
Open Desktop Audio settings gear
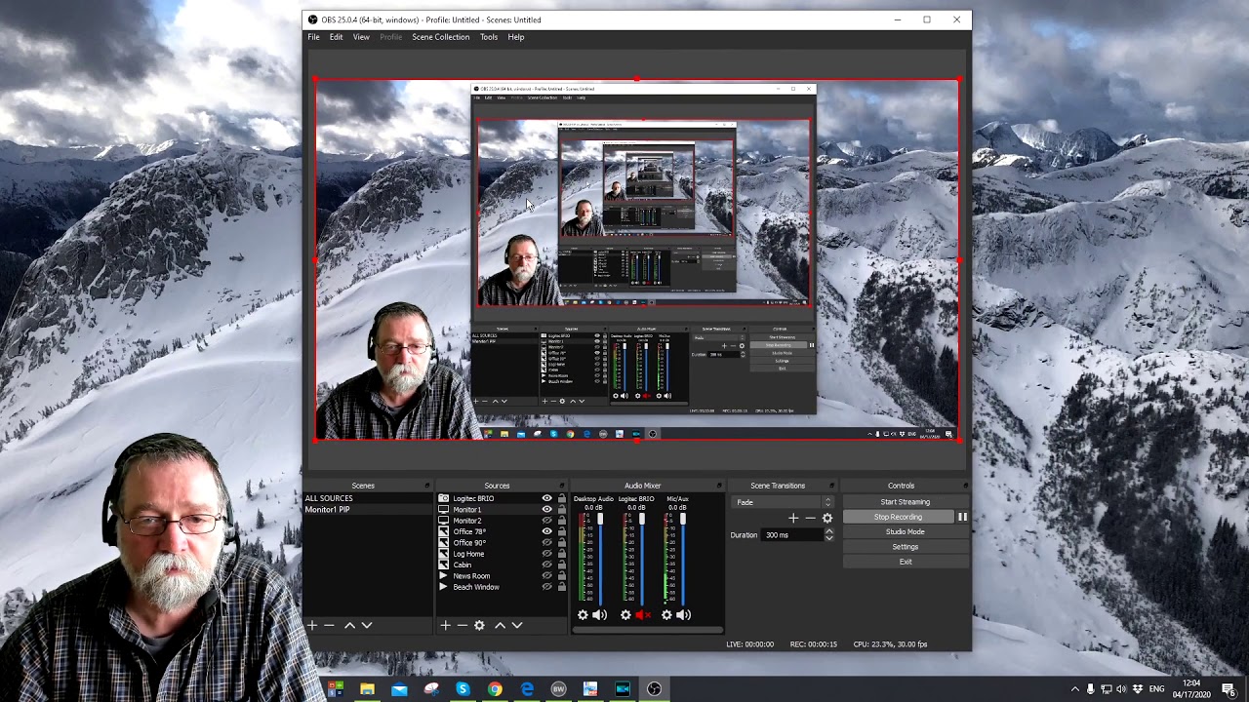[583, 615]
